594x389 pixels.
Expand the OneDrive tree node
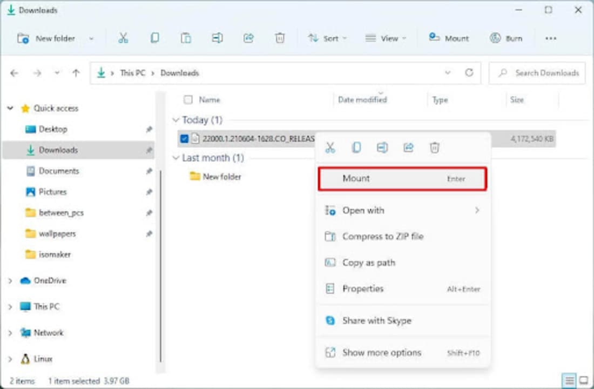tap(10, 281)
